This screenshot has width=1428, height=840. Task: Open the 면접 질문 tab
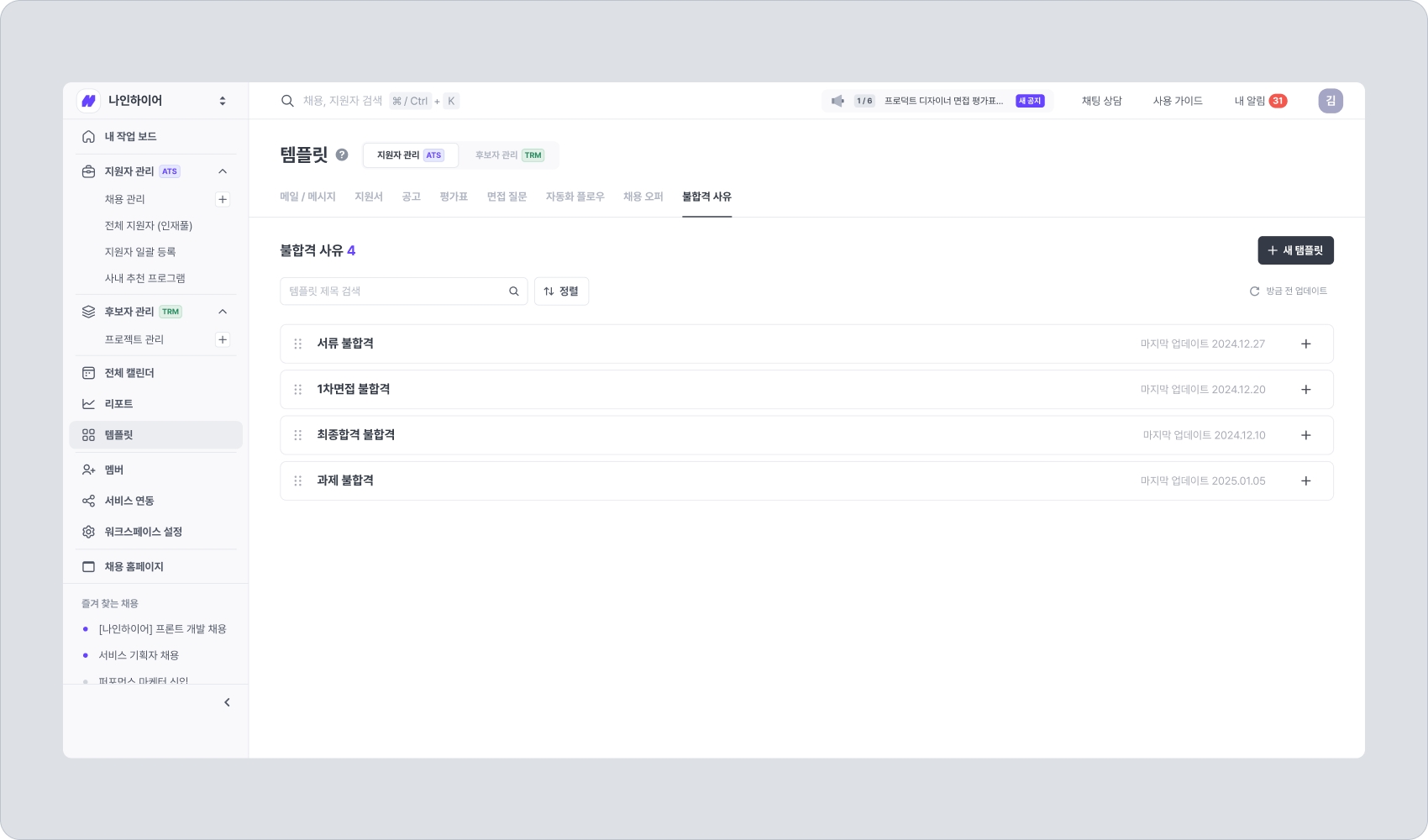pos(507,197)
